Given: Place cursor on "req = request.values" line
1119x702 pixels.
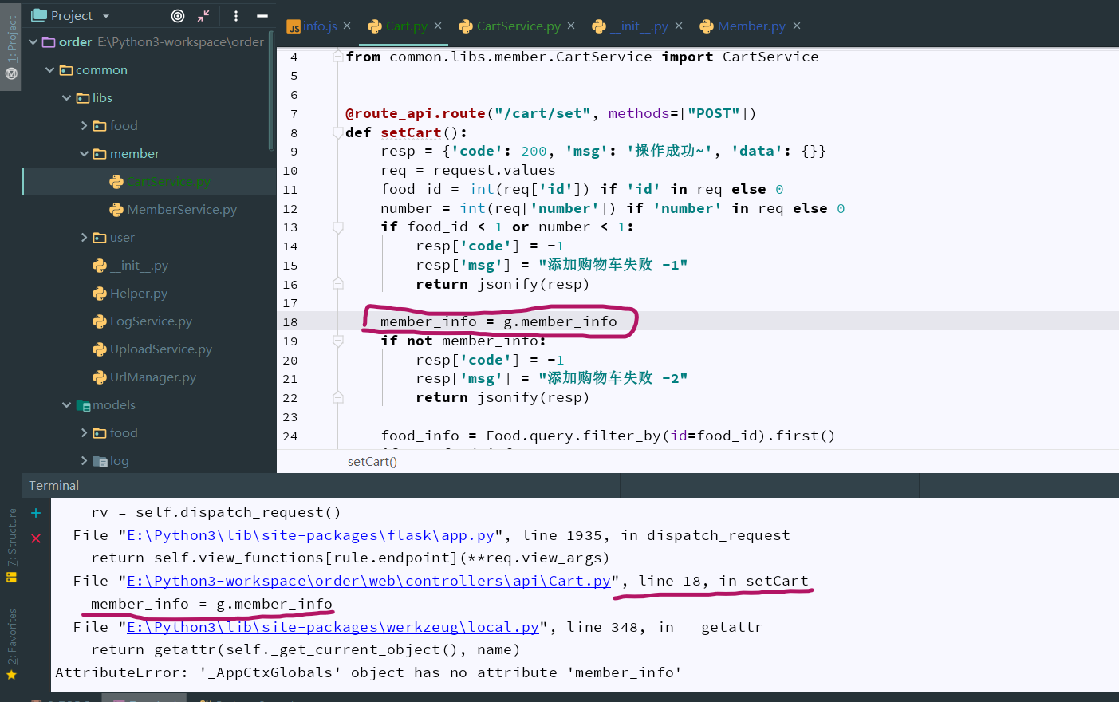Looking at the screenshot, I should (x=468, y=170).
